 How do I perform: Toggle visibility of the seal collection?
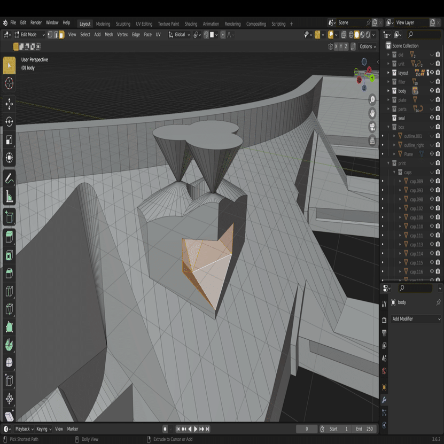click(x=432, y=118)
